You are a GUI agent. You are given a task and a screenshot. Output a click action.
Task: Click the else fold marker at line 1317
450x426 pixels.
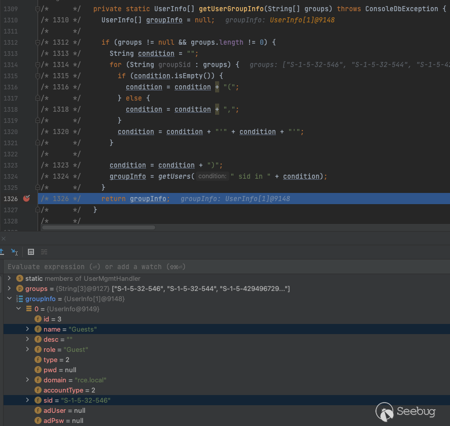click(38, 98)
